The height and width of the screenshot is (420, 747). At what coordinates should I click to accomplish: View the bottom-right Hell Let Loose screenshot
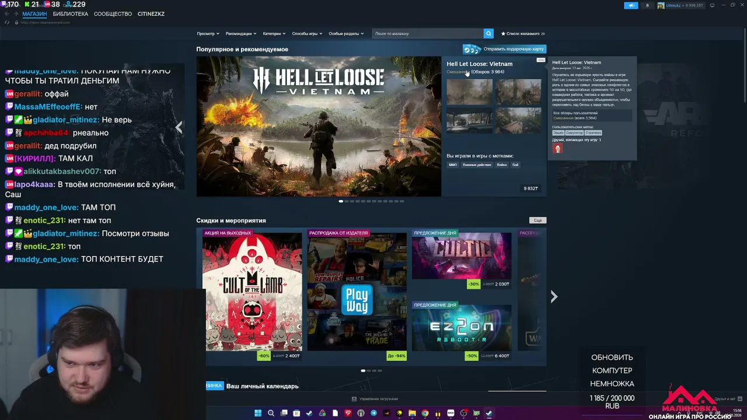pyautogui.click(x=518, y=121)
